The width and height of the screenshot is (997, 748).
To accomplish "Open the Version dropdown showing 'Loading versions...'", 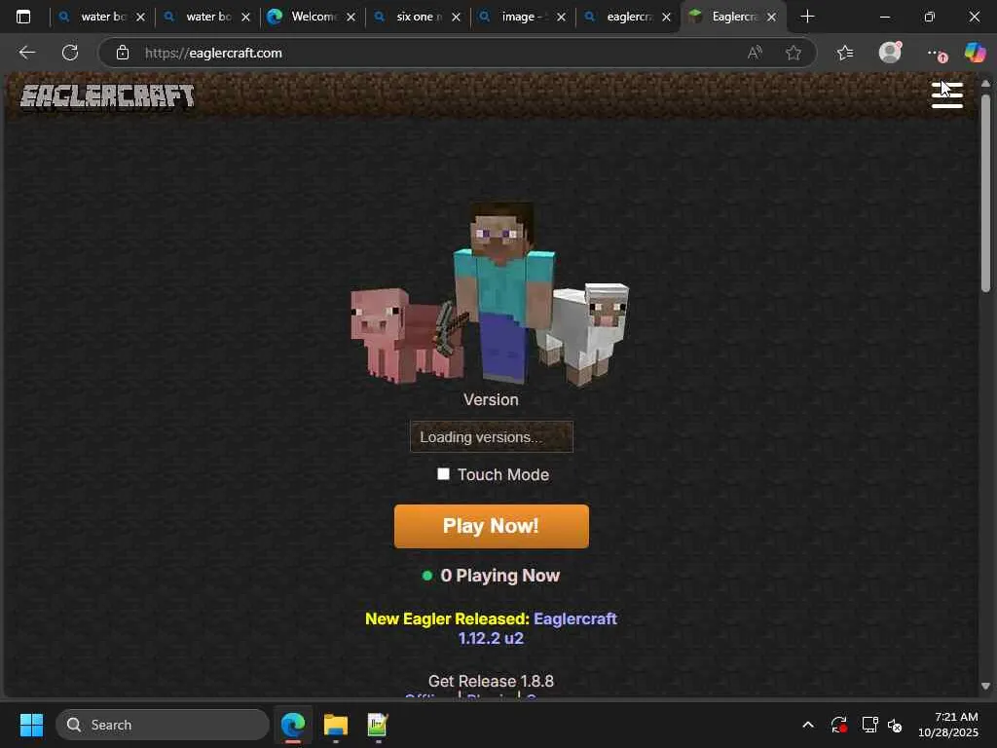I will [x=492, y=437].
